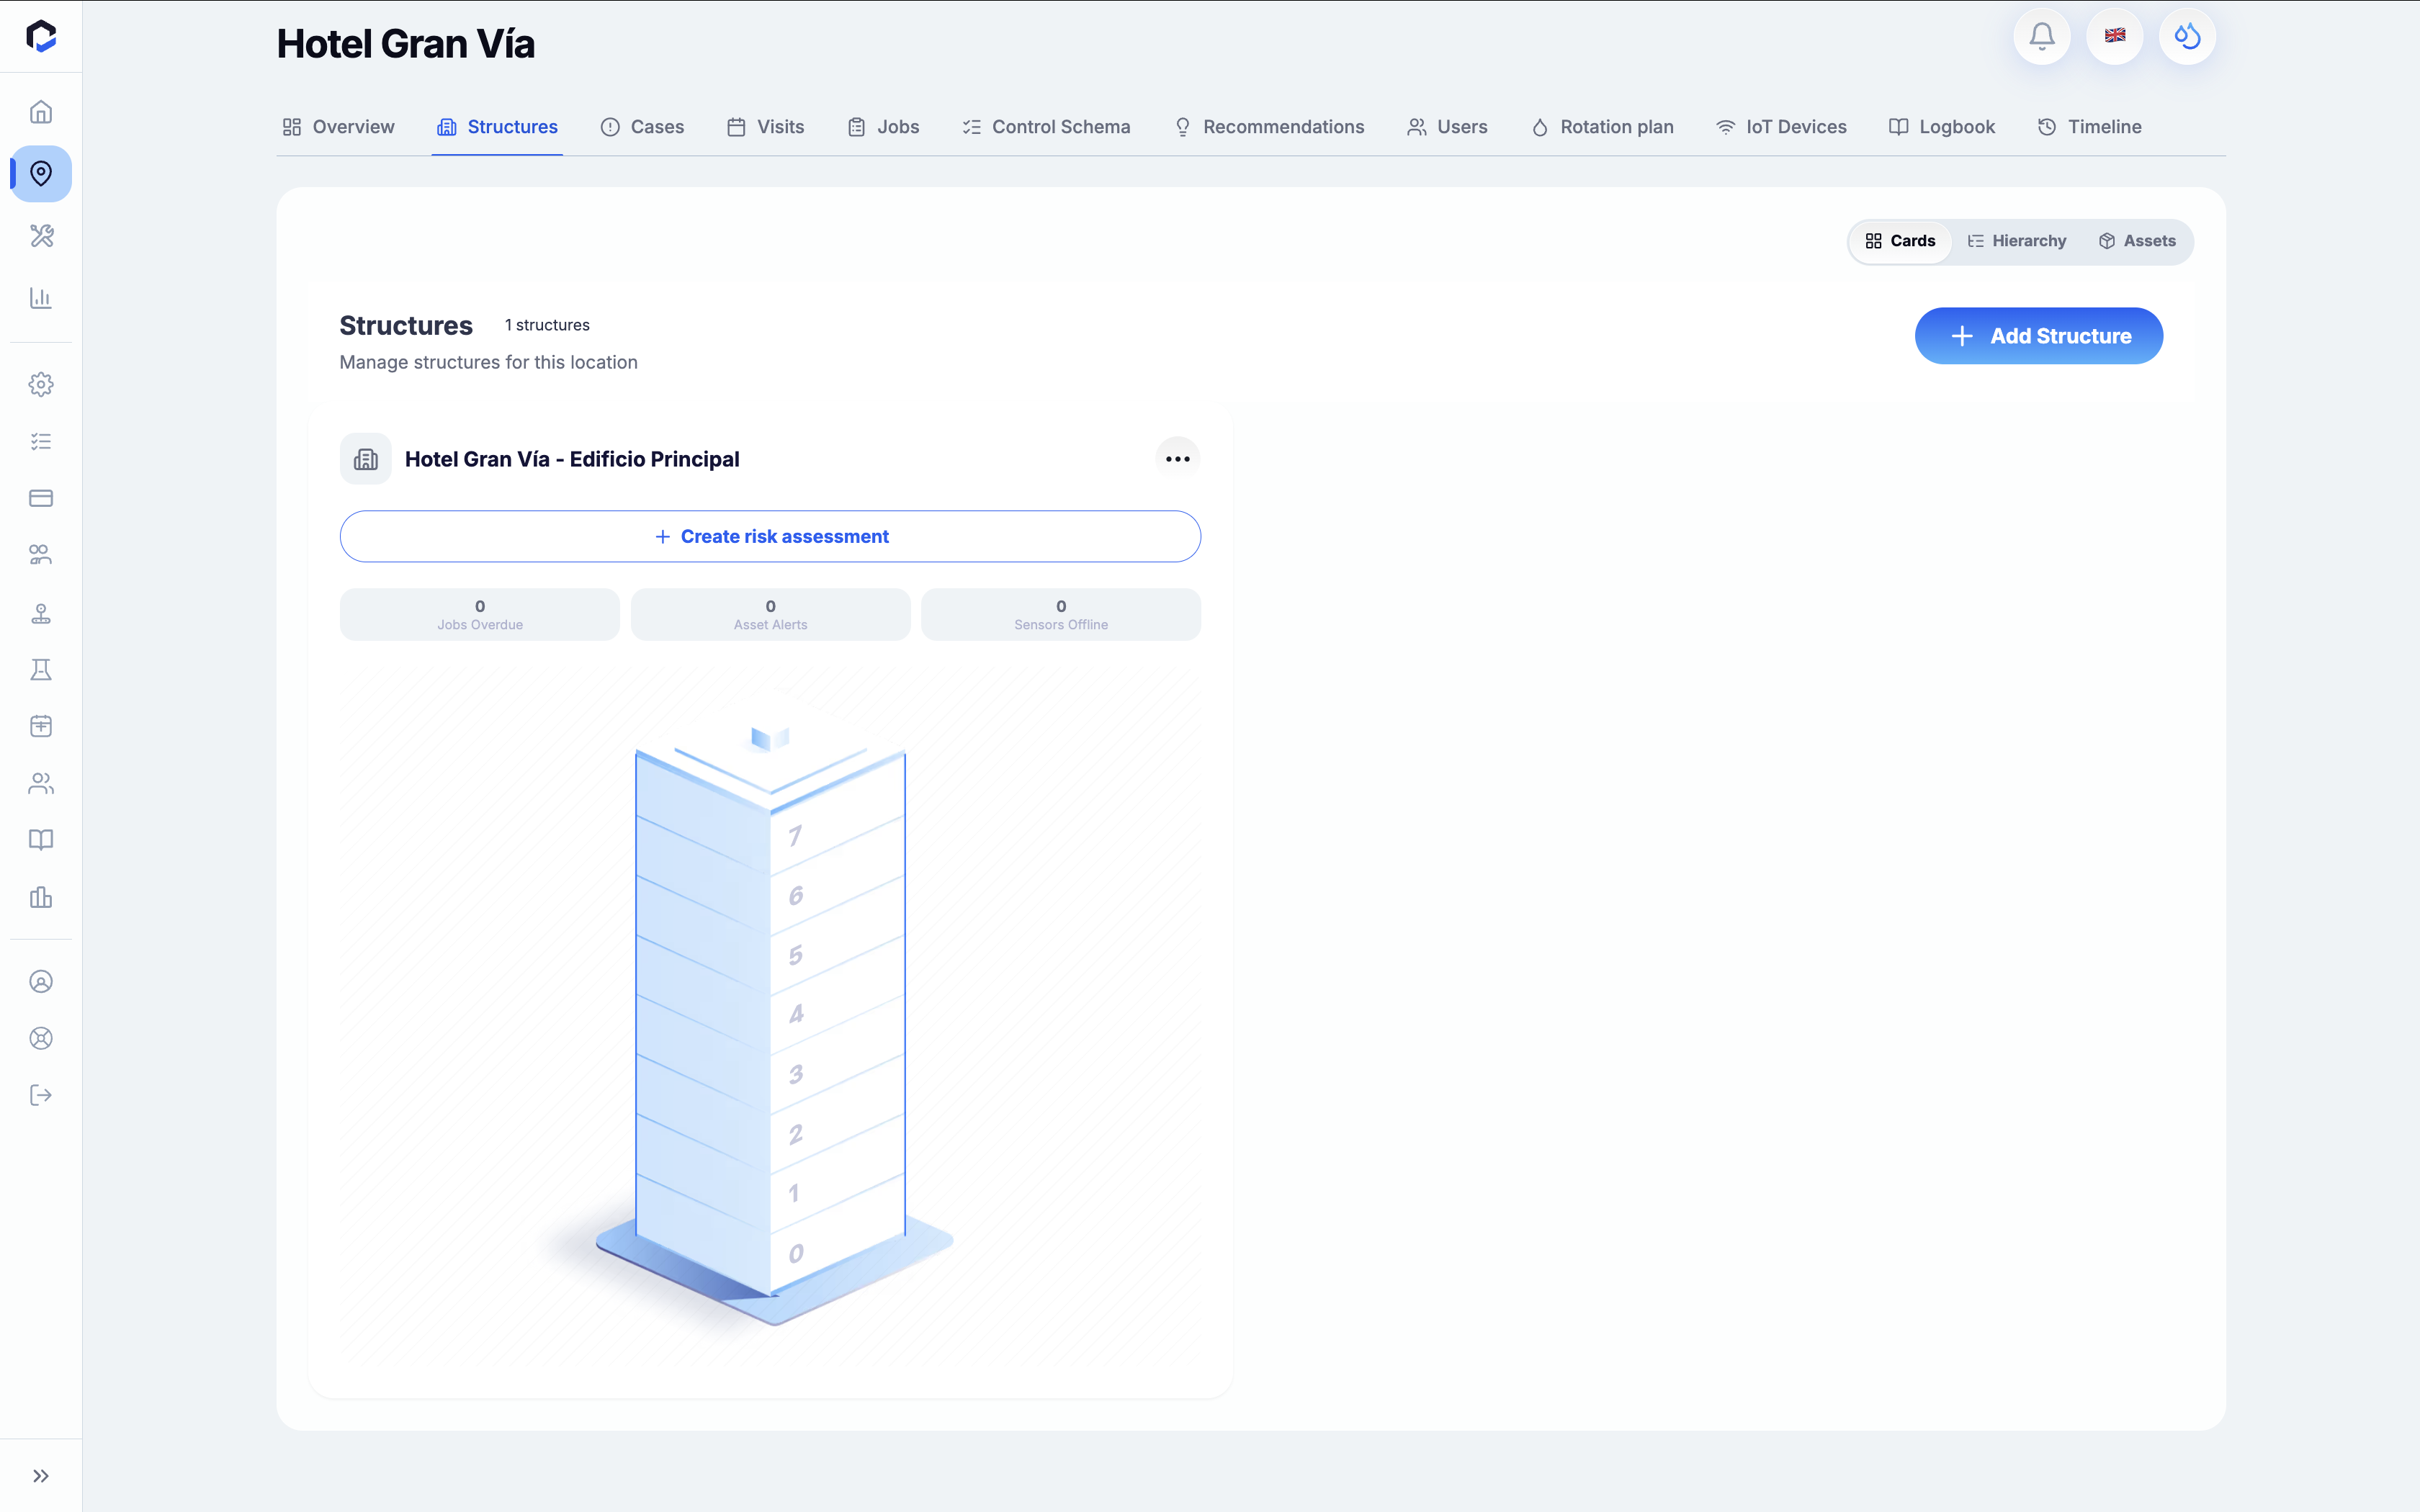Click Create risk assessment button

point(770,537)
